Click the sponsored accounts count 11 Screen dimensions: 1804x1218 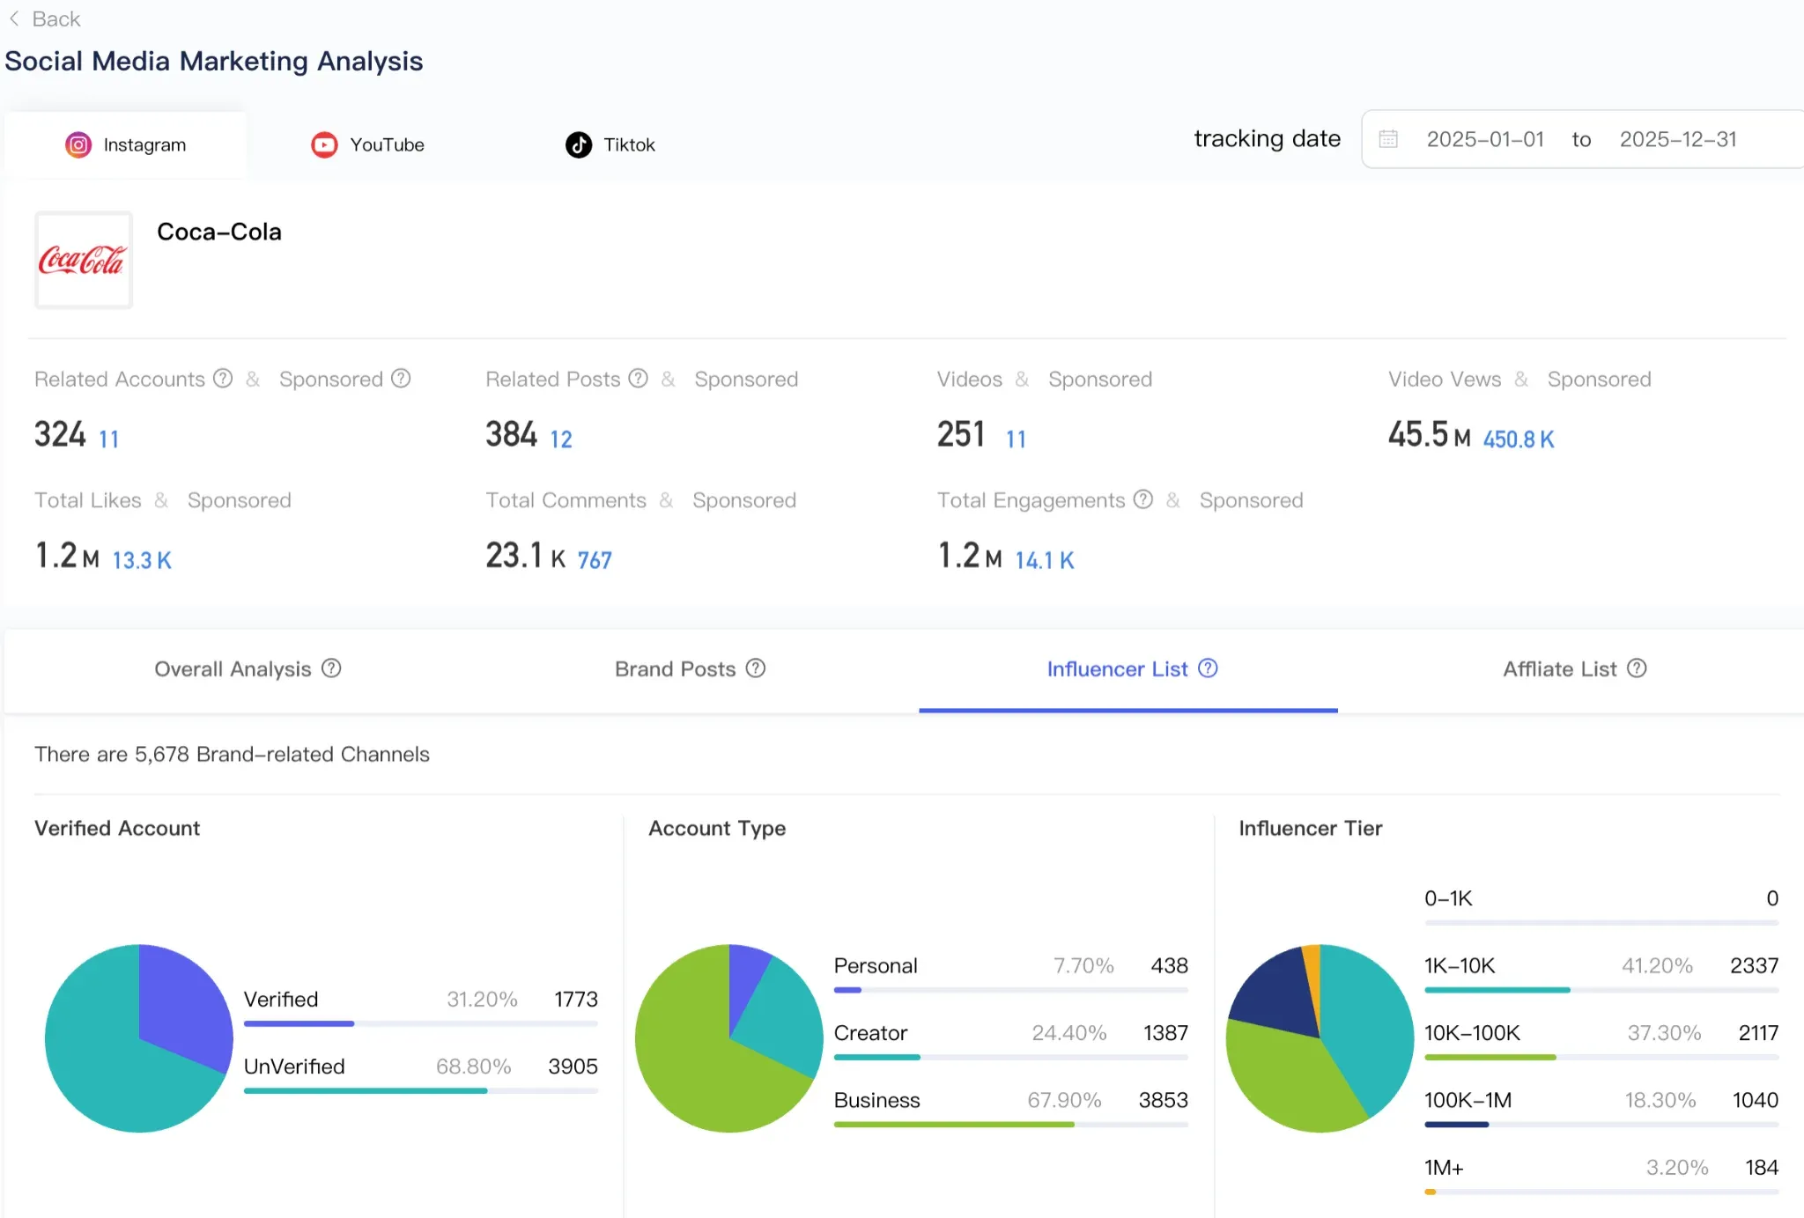(109, 439)
